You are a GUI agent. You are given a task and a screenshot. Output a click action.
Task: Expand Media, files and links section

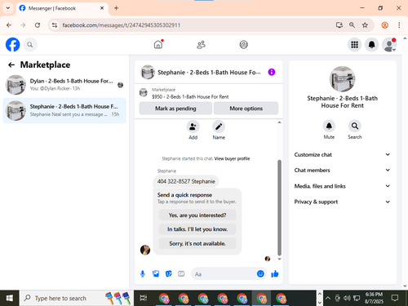pos(342,186)
